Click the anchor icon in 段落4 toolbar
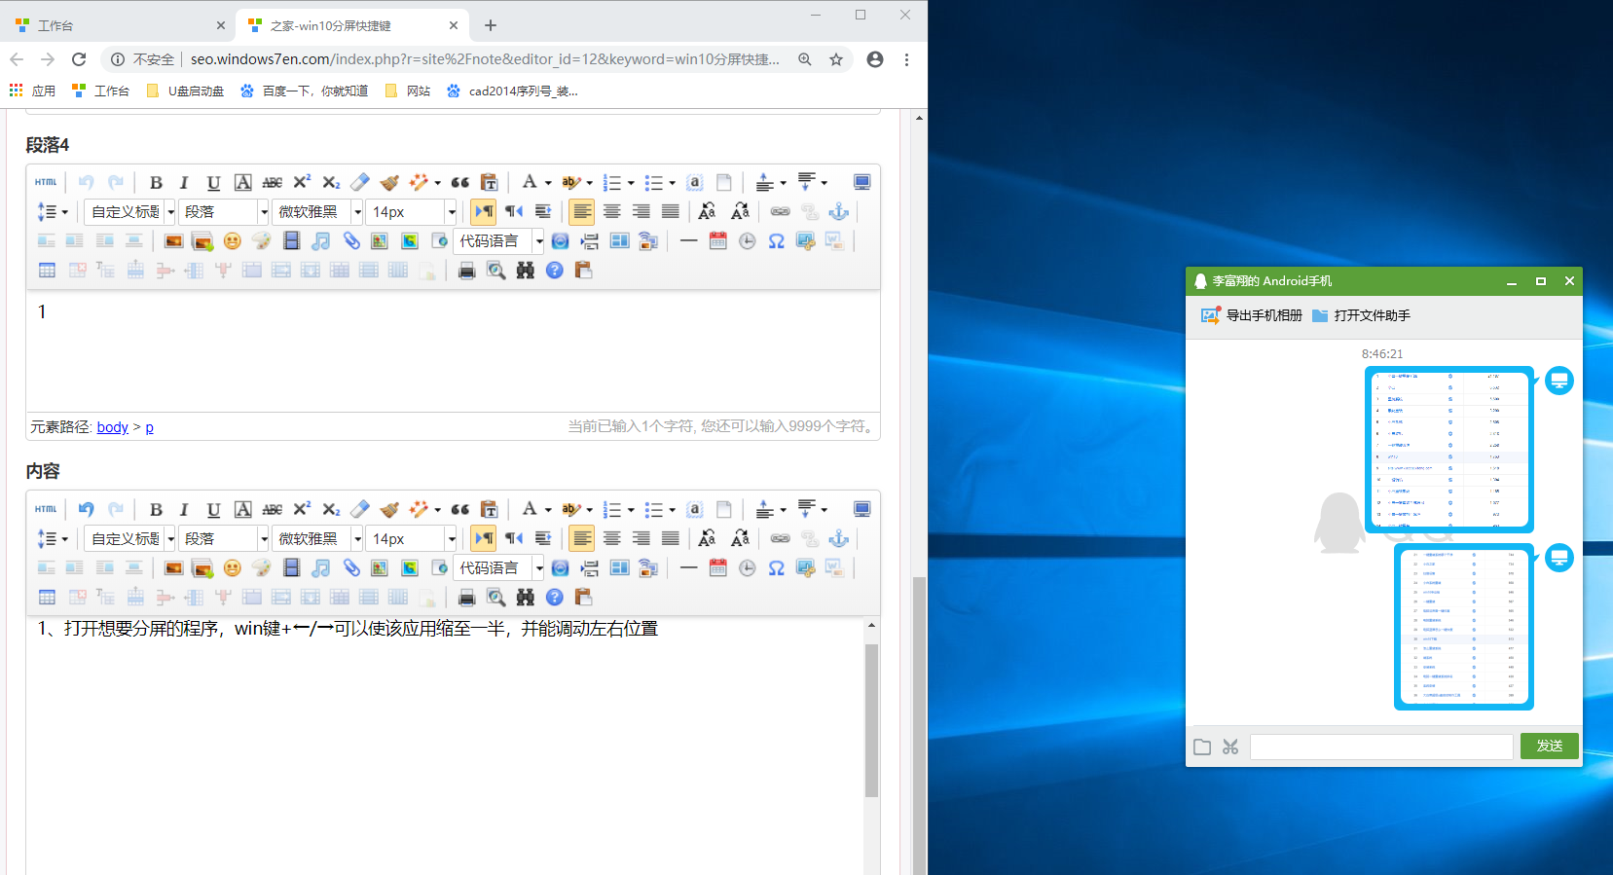This screenshot has height=875, width=1613. (838, 212)
